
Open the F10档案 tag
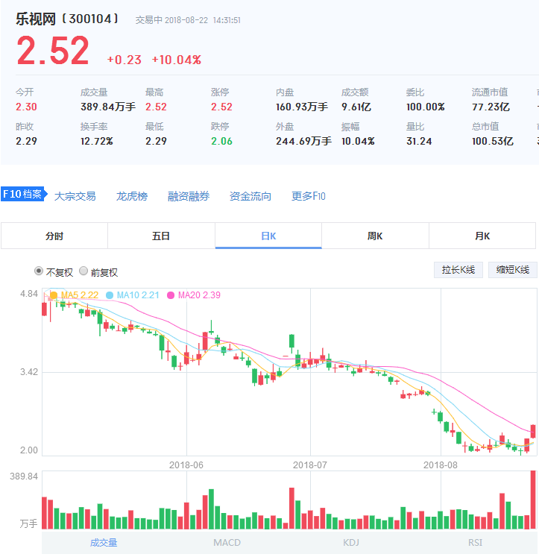click(24, 194)
